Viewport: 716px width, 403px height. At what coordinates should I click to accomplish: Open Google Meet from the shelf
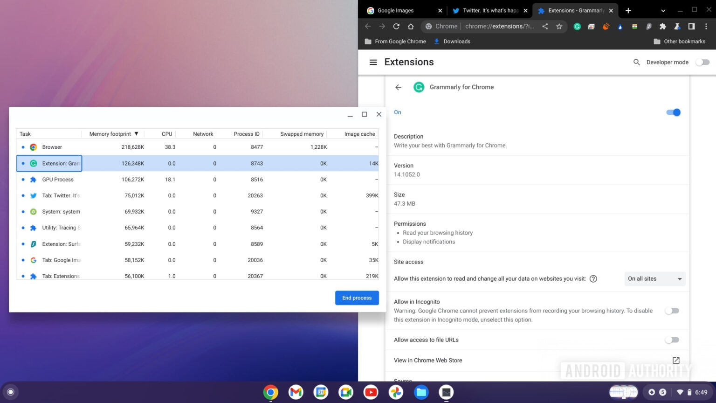(x=346, y=392)
